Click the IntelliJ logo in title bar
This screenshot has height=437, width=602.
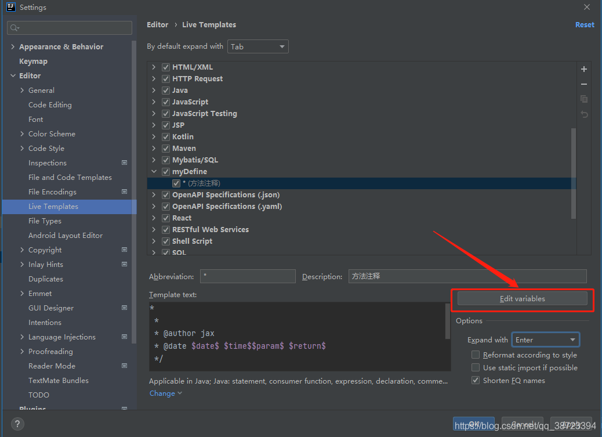11,7
